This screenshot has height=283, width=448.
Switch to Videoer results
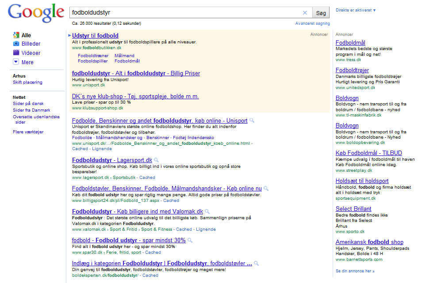(31, 53)
